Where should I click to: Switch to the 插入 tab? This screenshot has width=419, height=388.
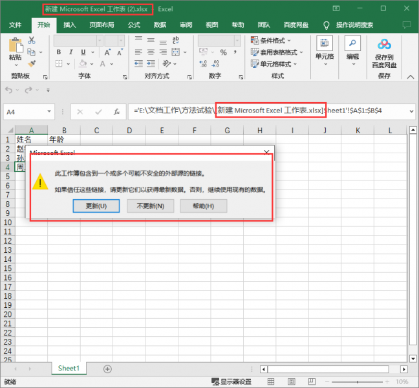click(69, 25)
